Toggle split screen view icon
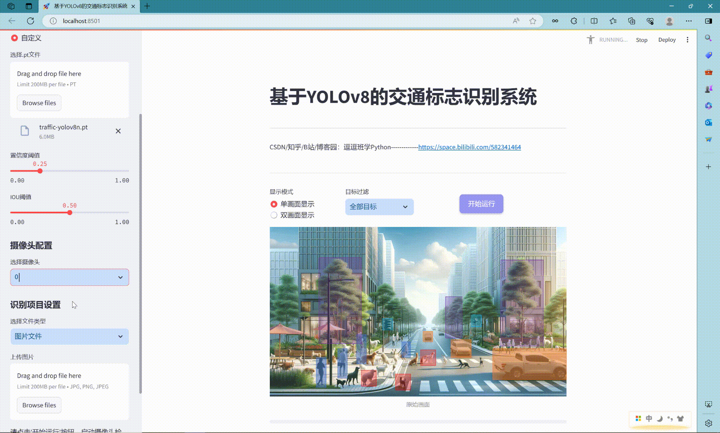 (x=594, y=21)
